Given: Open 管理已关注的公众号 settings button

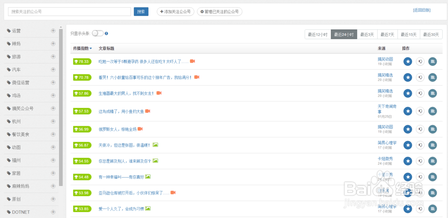Looking at the screenshot, I should (220, 12).
